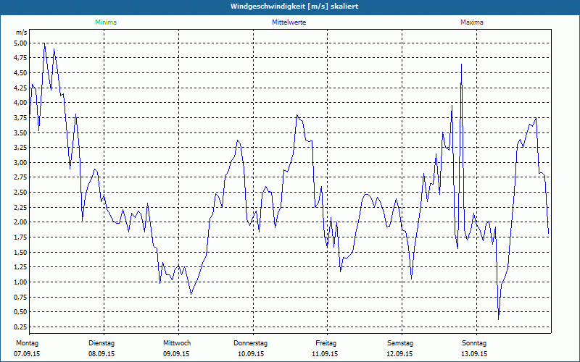Click the 1,00 y-axis value
This screenshot has height=362, width=580.
pyautogui.click(x=21, y=282)
